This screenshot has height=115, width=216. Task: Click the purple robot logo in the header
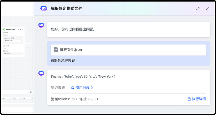point(44,9)
